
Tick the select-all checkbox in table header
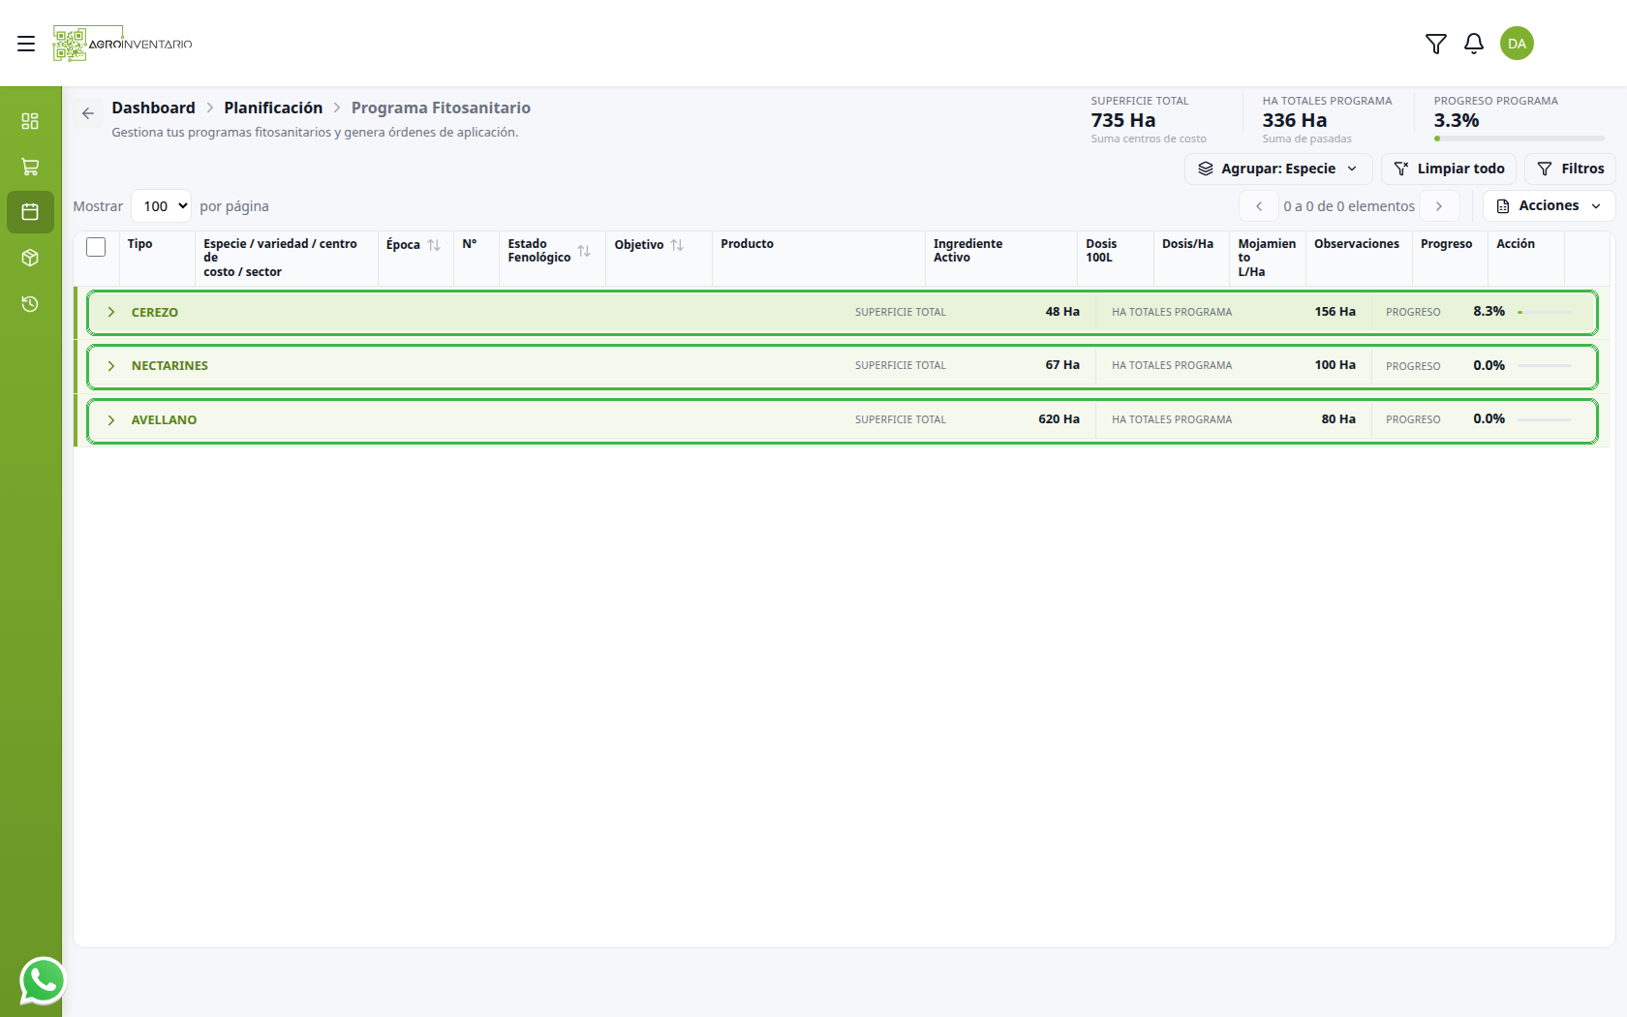[x=96, y=247]
